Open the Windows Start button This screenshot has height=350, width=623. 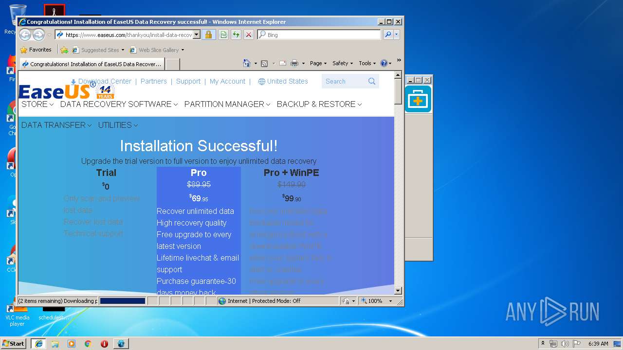pyautogui.click(x=14, y=343)
